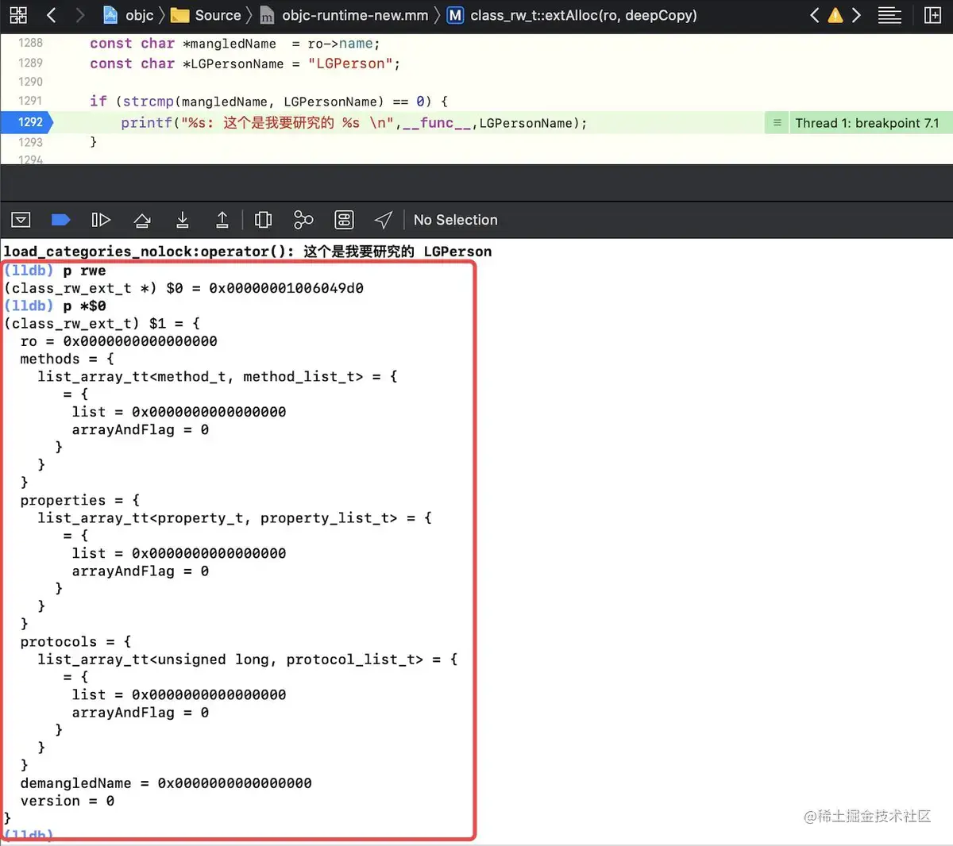Open the No Selection process picker
Screen dimensions: 953x846
pyautogui.click(x=456, y=220)
